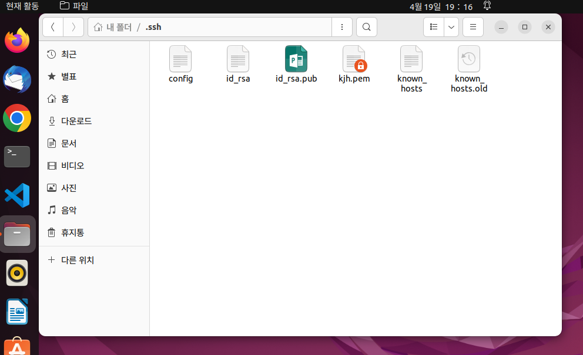Open 최근 (Recent) in sidebar

(x=94, y=54)
